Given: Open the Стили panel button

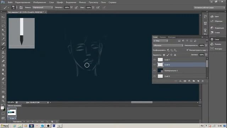Looking at the screenshot, I should [x=217, y=32].
